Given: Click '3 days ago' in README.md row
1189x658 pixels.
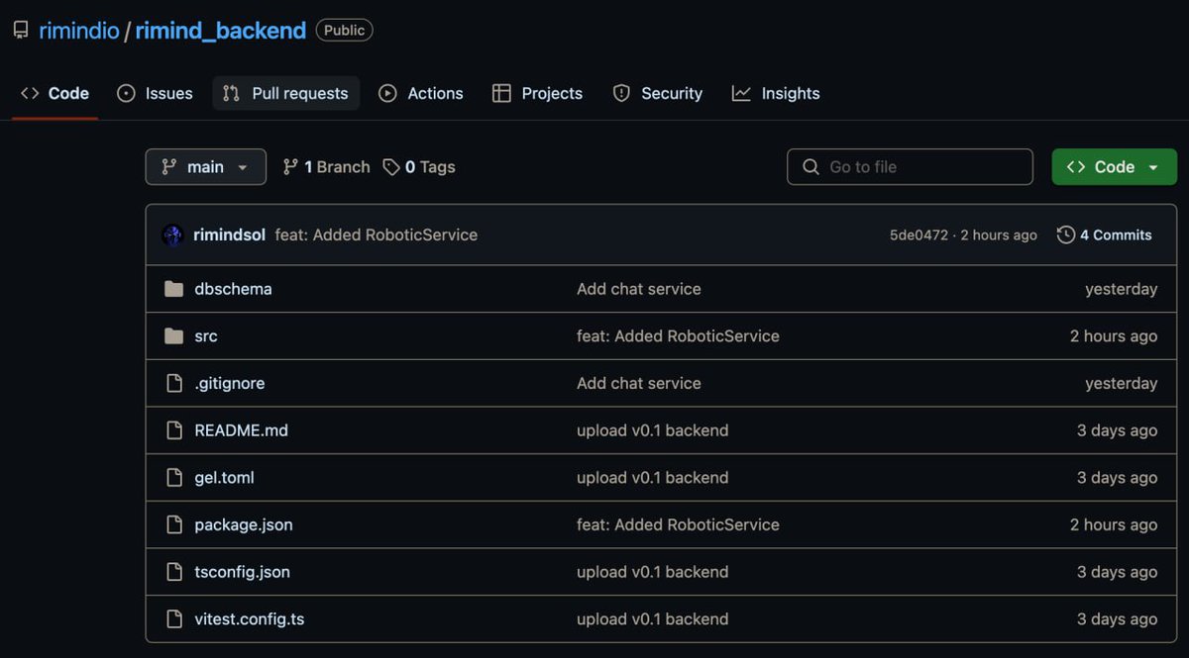Looking at the screenshot, I should (1117, 430).
